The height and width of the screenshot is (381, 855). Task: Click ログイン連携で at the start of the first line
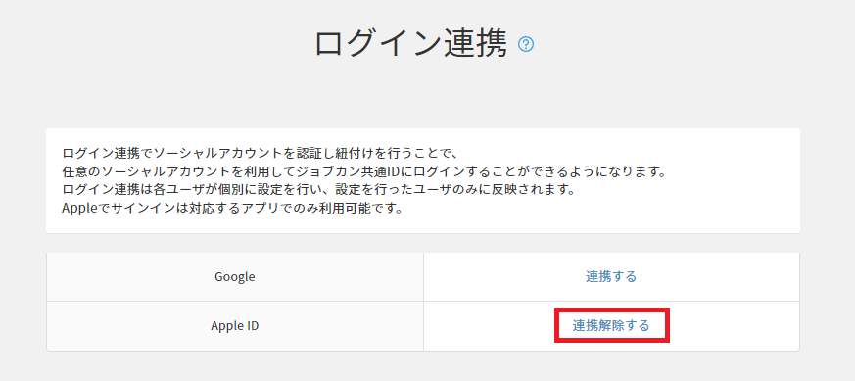click(108, 152)
